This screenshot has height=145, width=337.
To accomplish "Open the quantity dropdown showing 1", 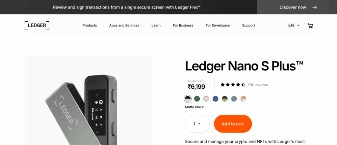I will 197,124.
